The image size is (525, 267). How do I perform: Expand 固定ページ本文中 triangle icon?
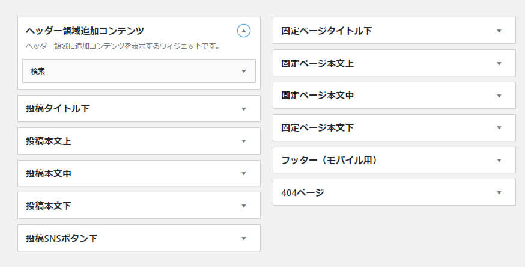point(499,96)
